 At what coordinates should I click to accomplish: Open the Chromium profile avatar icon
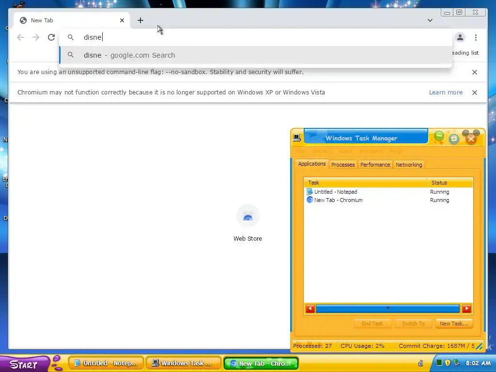pyautogui.click(x=460, y=37)
